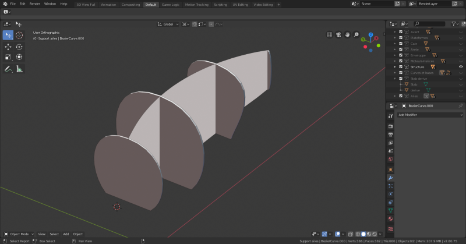Hide Structure collection with eye icon
The height and width of the screenshot is (244, 466).
click(461, 67)
